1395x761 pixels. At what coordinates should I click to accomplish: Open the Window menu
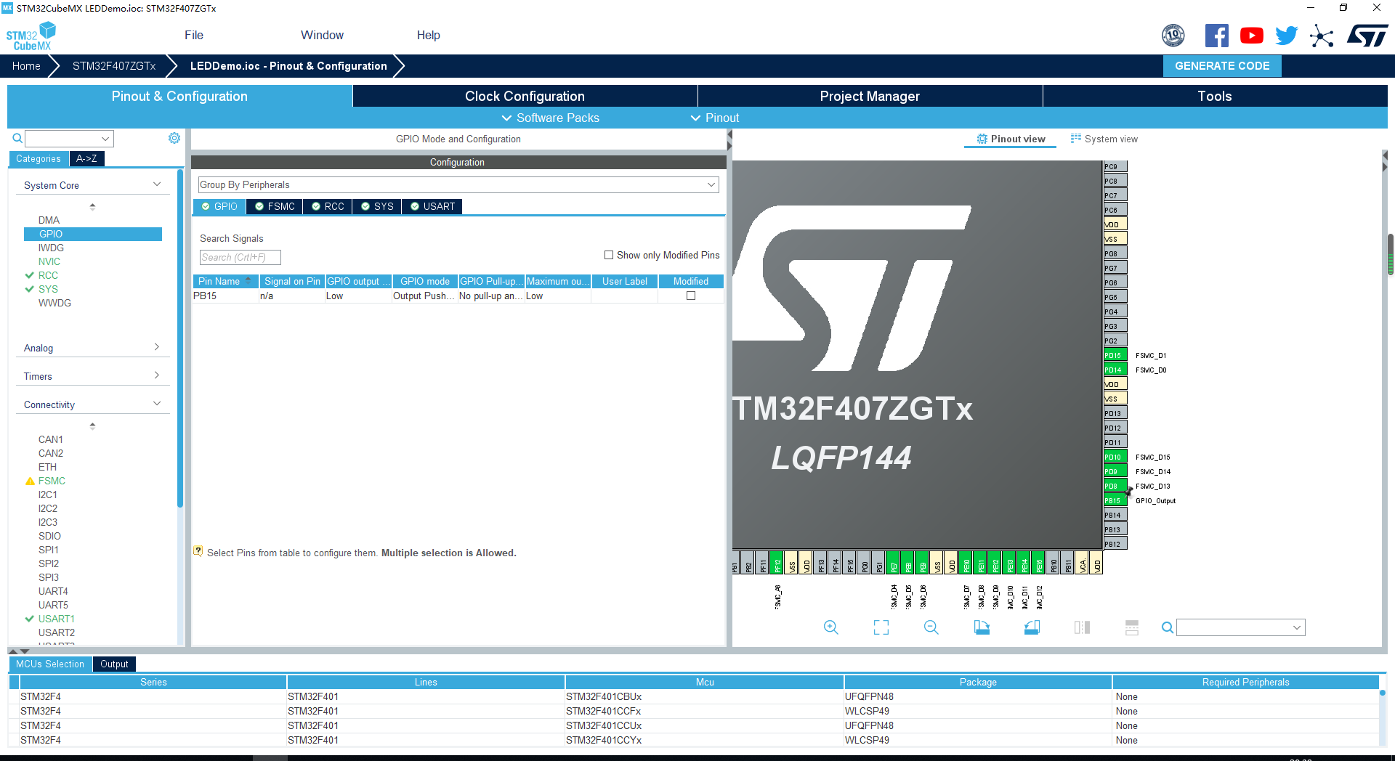(x=322, y=35)
